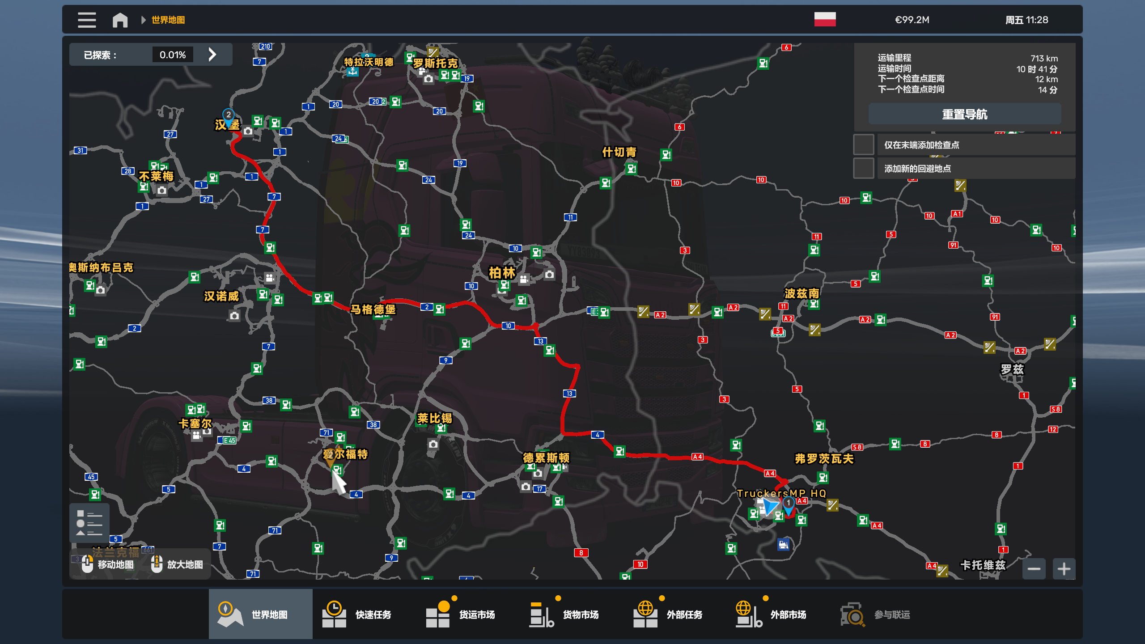
Task: Click the ferry port icon at 特拉沃明德
Action: click(352, 72)
